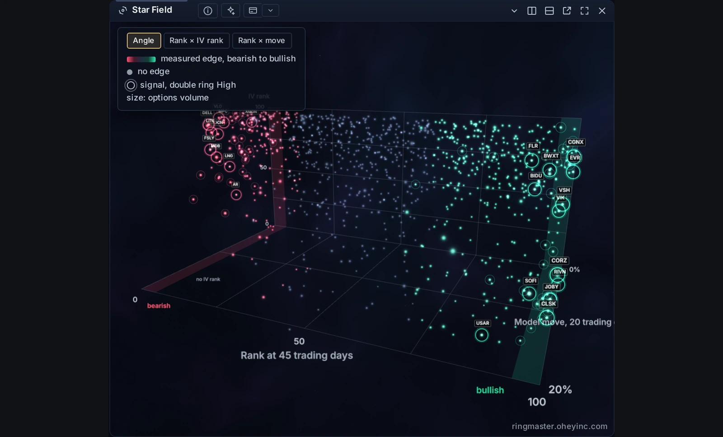Collapse panel with header chevron down
723x437 pixels.
[514, 11]
